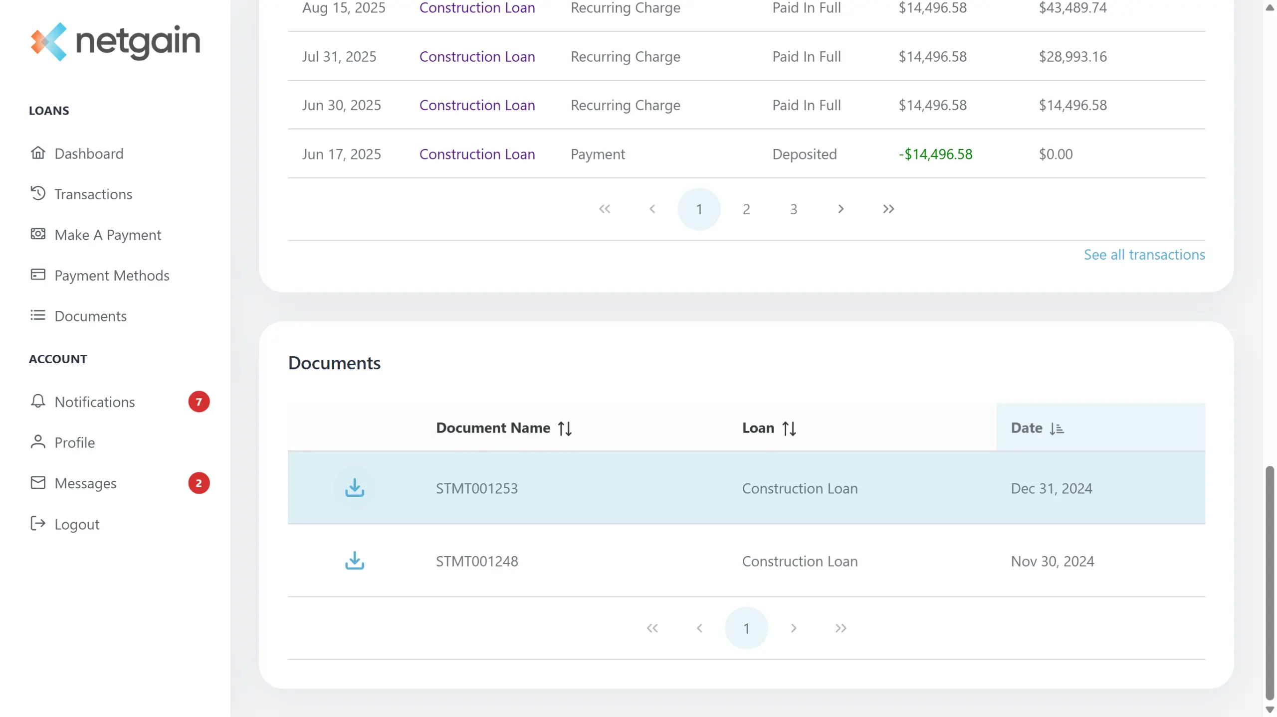Jump to last transactions page
The height and width of the screenshot is (717, 1277).
pyautogui.click(x=888, y=209)
